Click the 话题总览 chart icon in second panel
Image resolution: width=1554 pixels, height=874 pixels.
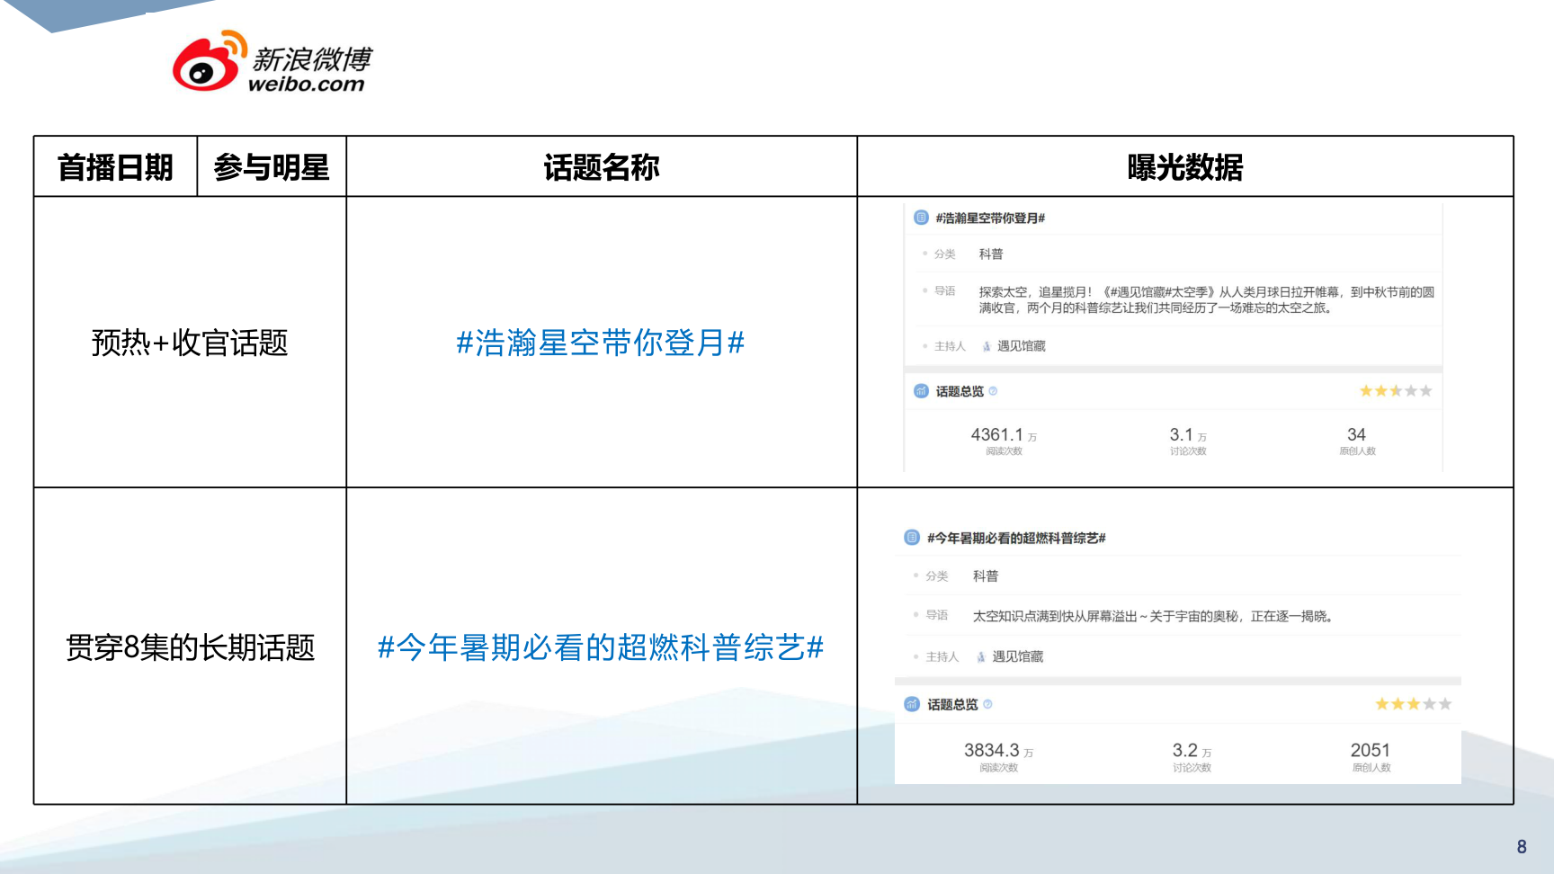tap(912, 704)
